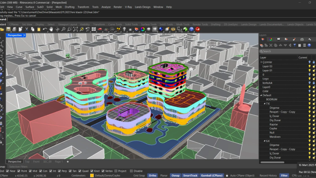Toggle visibility bulb of Layer 03

[x=310, y=66]
